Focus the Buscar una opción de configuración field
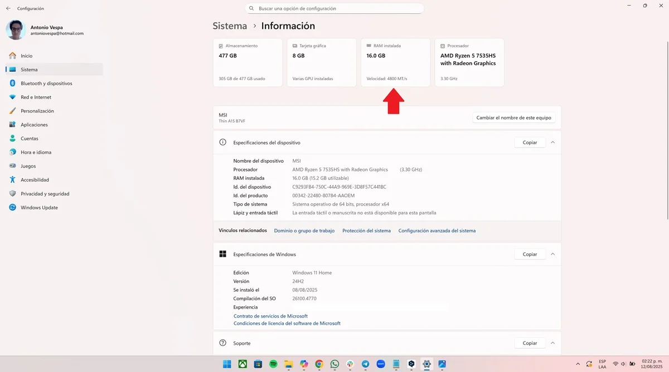The width and height of the screenshot is (669, 372). click(334, 8)
